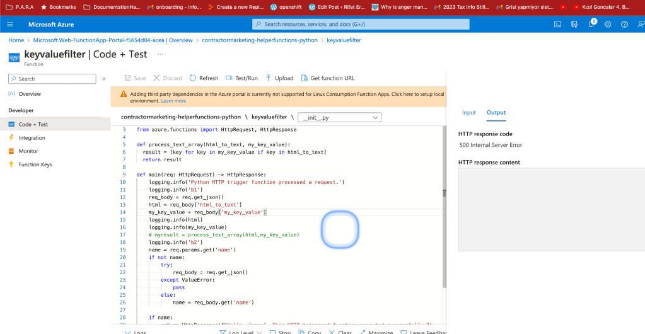Click code line 'def main(req: HttpRequest)'
Viewport: 645px width, 334px height.
(202, 175)
